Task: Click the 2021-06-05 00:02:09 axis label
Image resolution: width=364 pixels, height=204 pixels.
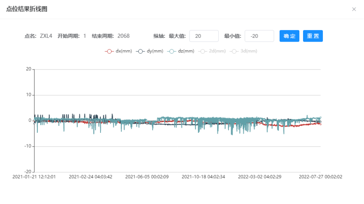Action: coord(147,177)
